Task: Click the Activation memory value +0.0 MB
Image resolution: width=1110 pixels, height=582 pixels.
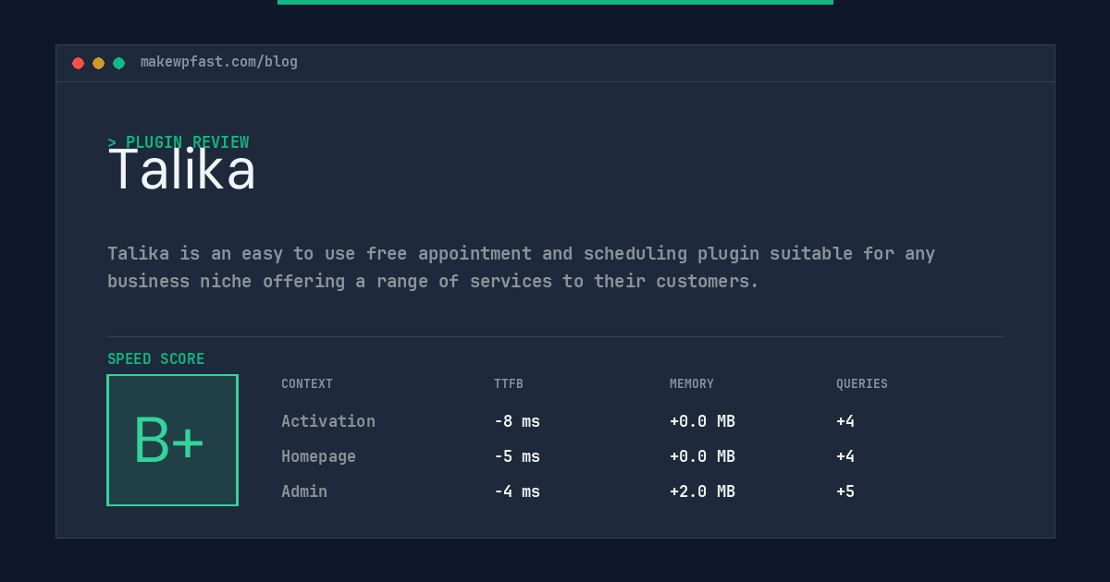Action: [x=702, y=421]
